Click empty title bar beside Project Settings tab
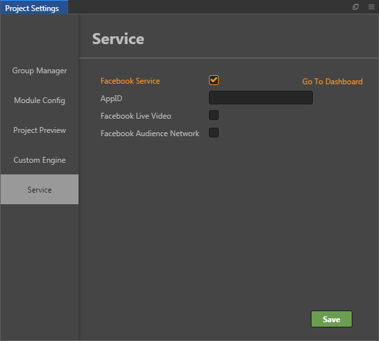The height and width of the screenshot is (341, 379). (208, 6)
